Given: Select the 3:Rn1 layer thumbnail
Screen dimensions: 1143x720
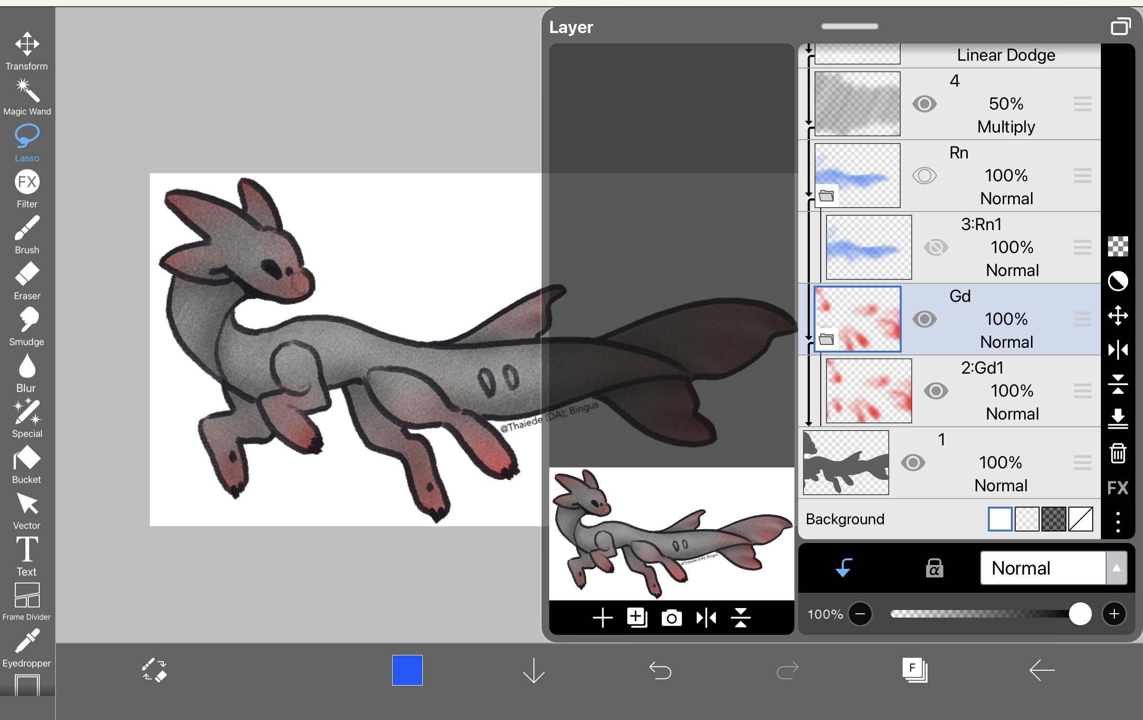Looking at the screenshot, I should tap(869, 247).
